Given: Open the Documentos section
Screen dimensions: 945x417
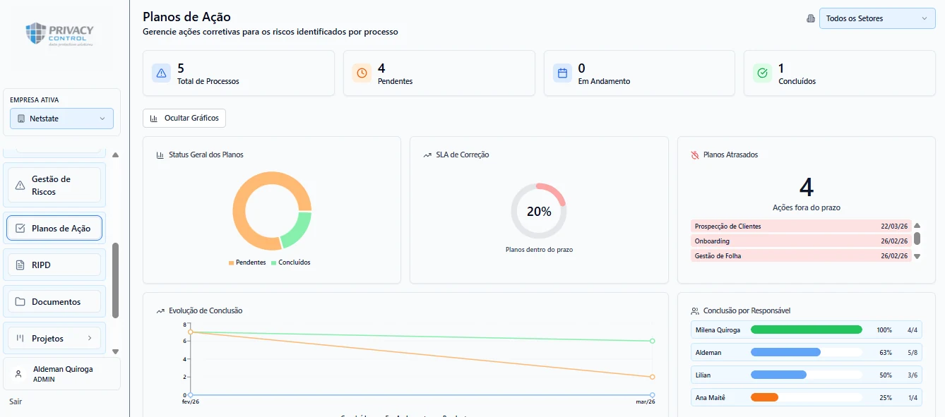Looking at the screenshot, I should tap(54, 302).
